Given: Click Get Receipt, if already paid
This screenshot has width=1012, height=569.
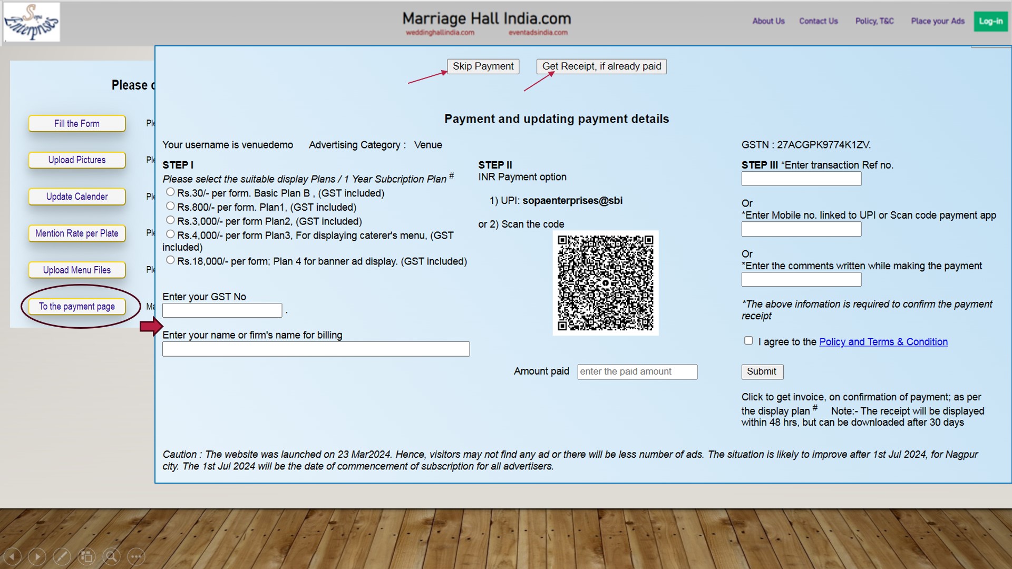Looking at the screenshot, I should (601, 66).
